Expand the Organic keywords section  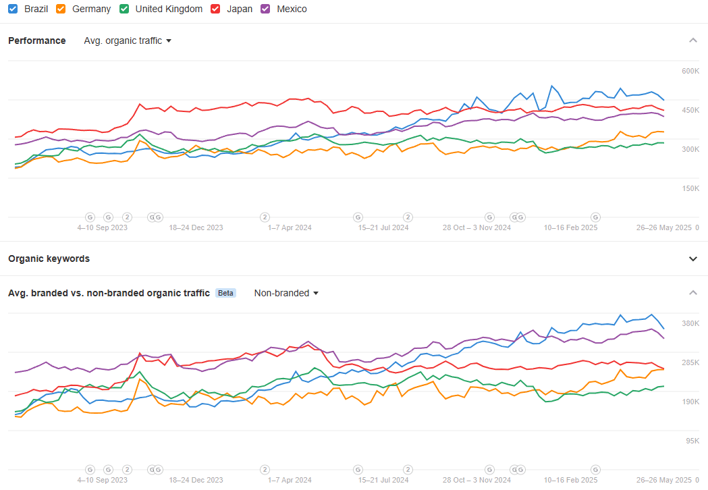692,258
